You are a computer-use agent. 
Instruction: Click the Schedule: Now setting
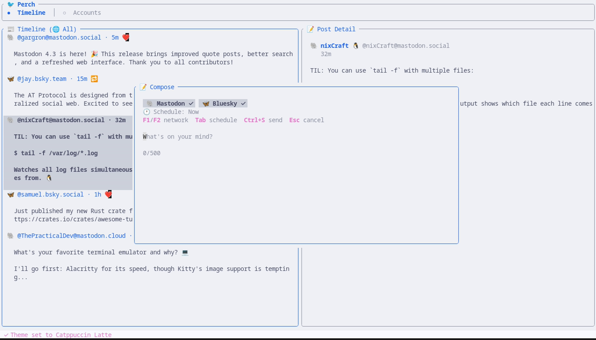(x=176, y=112)
